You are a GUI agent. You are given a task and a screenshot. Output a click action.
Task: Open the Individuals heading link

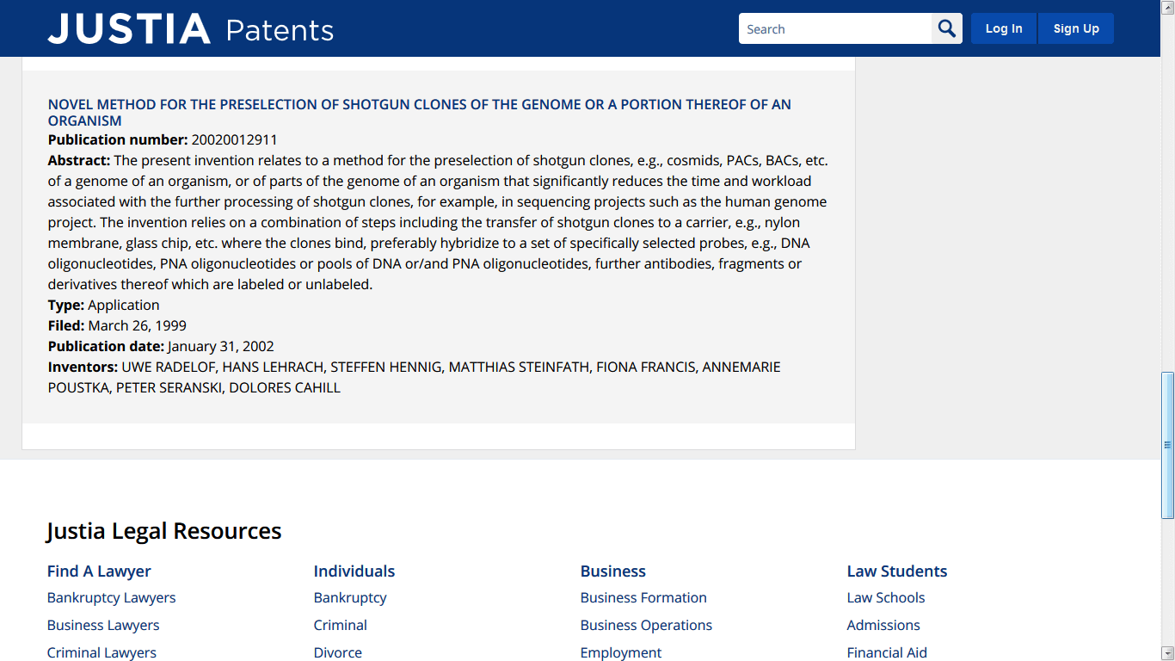tap(354, 571)
